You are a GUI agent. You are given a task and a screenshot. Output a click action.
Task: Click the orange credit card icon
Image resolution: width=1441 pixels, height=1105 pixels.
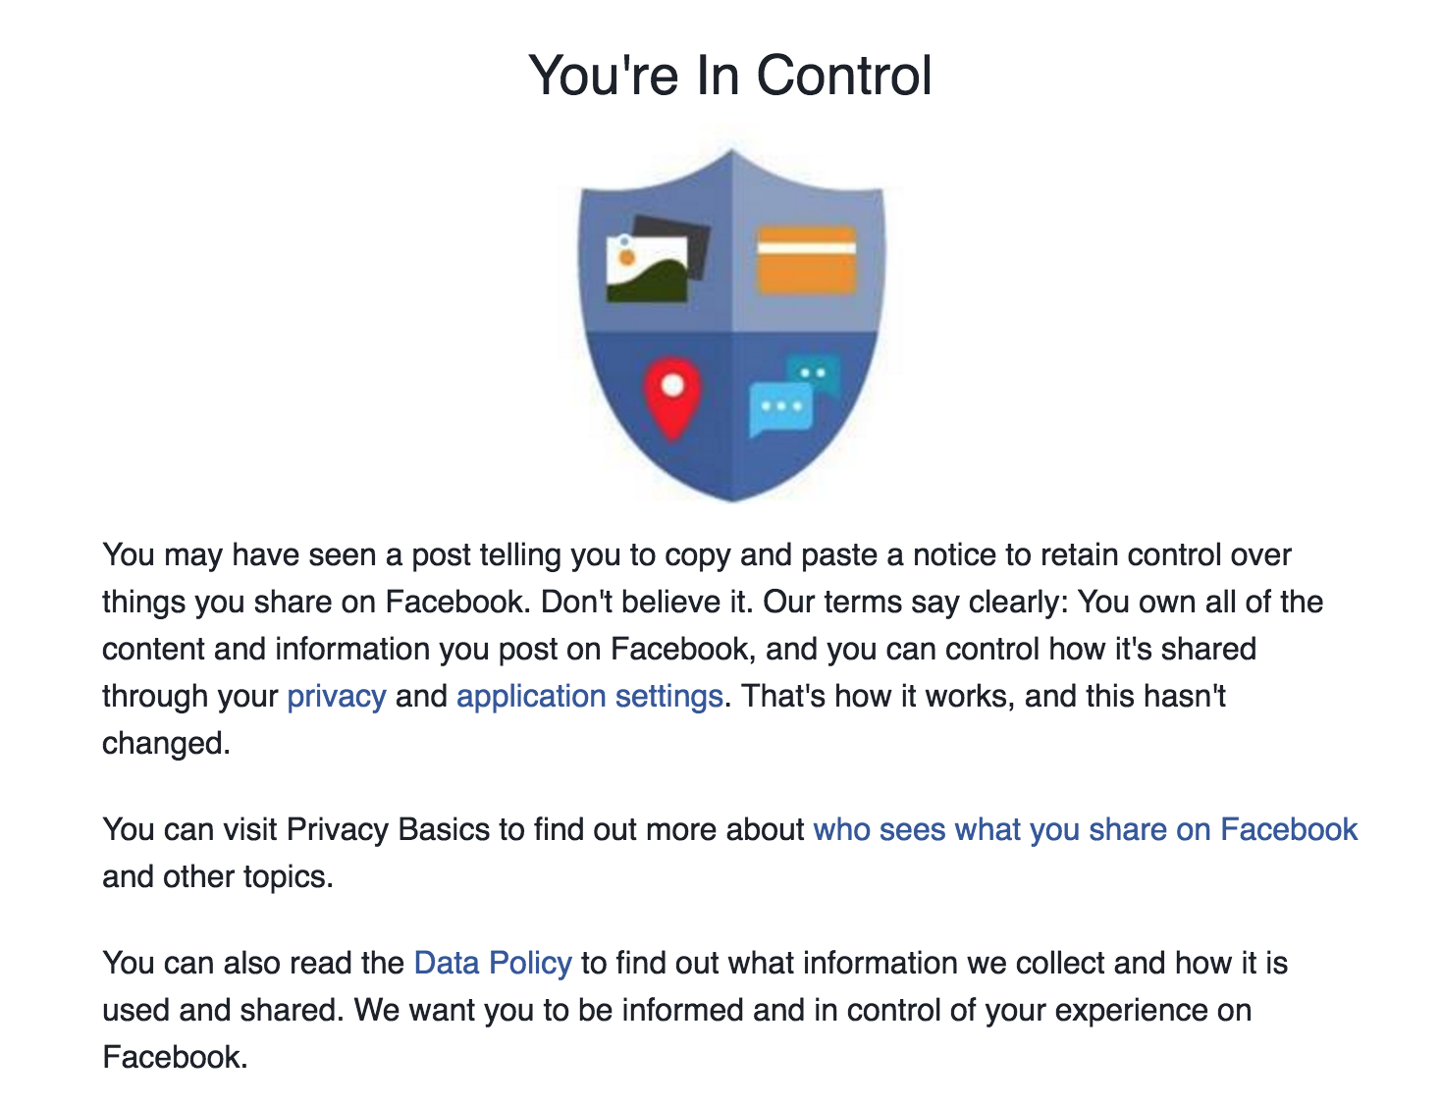(x=806, y=260)
